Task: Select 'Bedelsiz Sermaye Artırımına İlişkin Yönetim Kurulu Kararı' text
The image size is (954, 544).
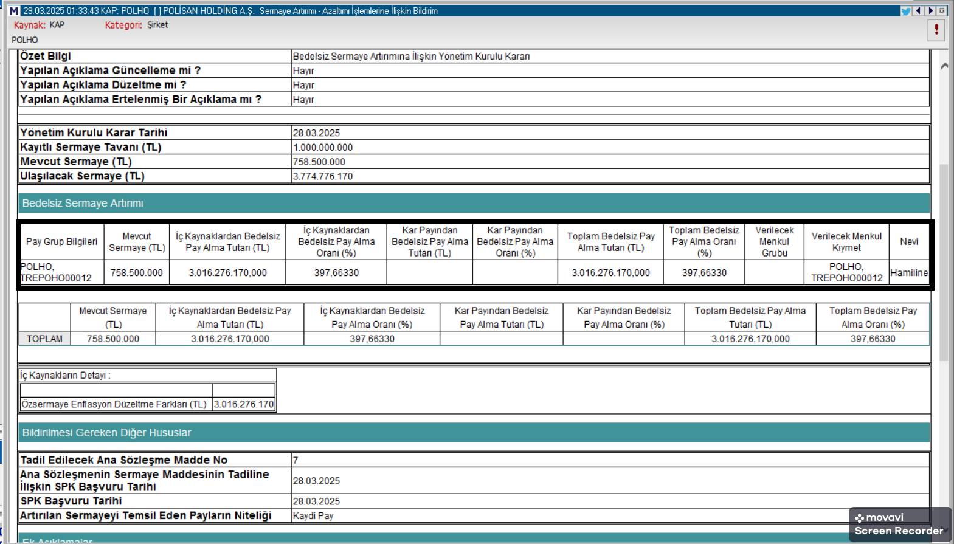Action: tap(411, 57)
